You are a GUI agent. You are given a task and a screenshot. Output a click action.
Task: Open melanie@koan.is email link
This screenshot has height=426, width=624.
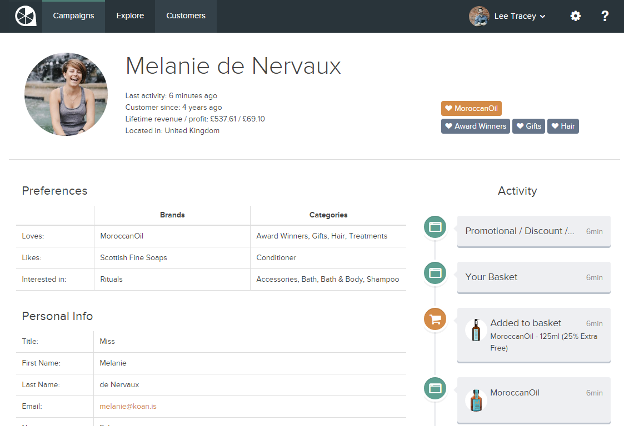click(128, 406)
